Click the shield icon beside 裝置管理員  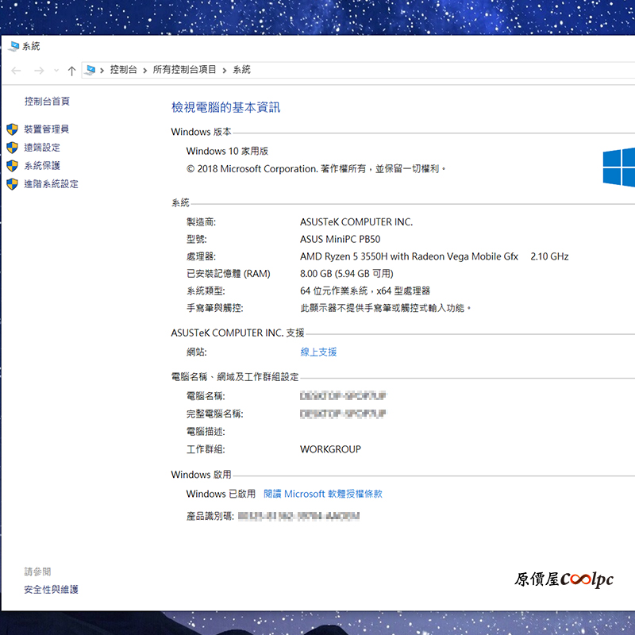coord(12,129)
